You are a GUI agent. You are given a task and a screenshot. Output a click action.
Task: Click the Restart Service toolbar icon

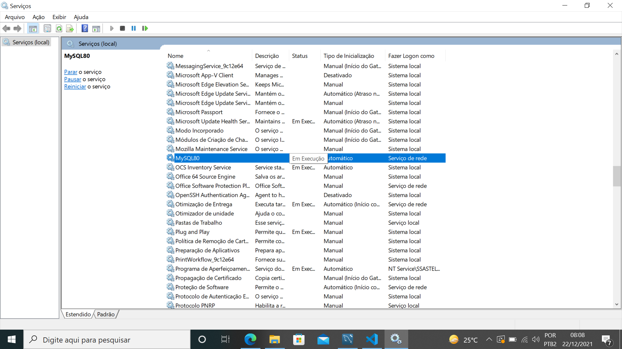(145, 28)
